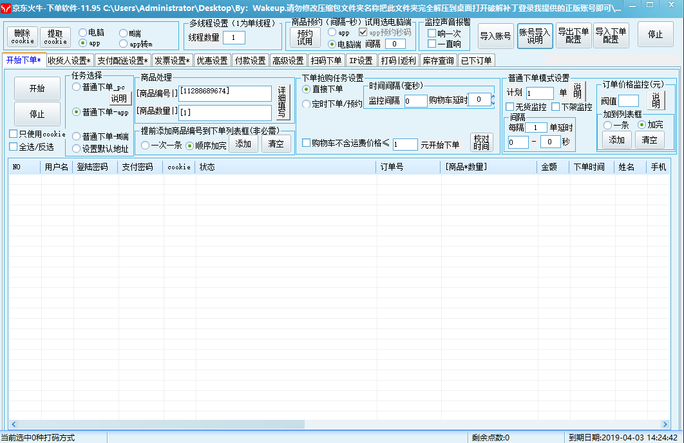Screen dimensions: 684x443
Task: Click the 线程数量 input field
Action: click(234, 38)
